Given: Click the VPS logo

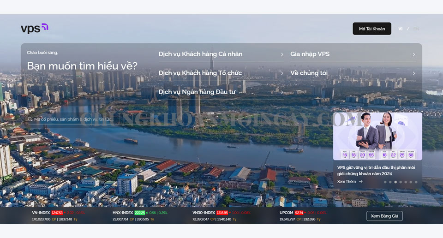Looking at the screenshot, I should pyautogui.click(x=34, y=29).
